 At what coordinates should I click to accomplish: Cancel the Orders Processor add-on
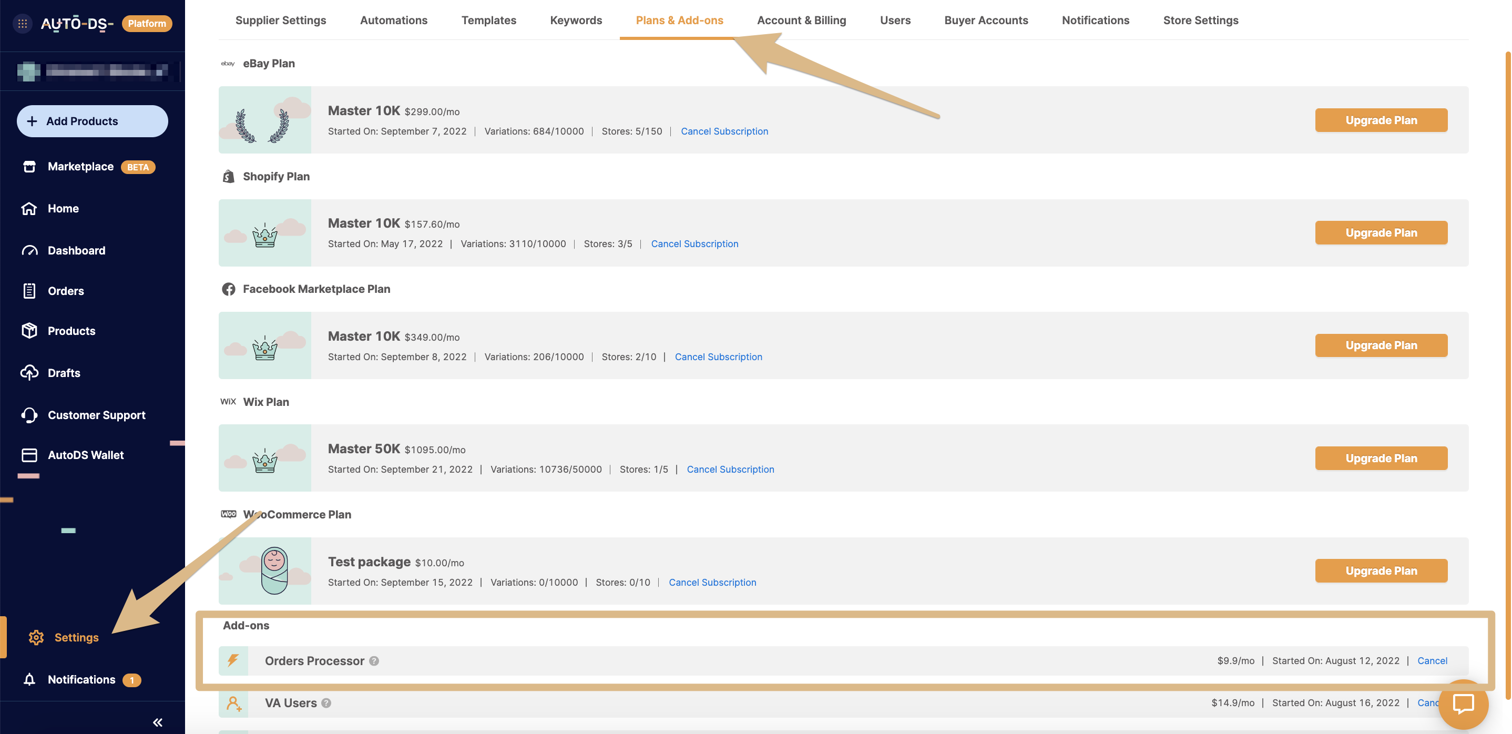click(1432, 660)
